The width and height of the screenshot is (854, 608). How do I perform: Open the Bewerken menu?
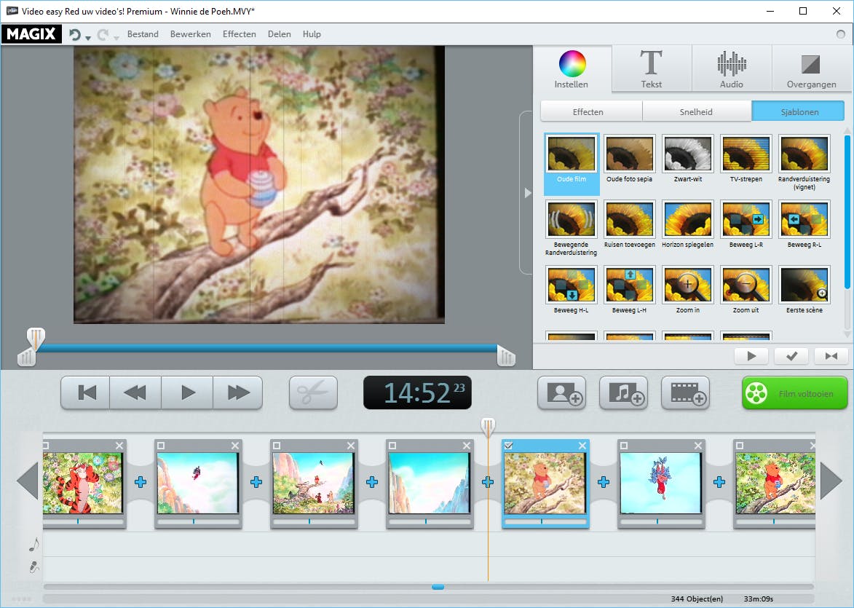(191, 33)
